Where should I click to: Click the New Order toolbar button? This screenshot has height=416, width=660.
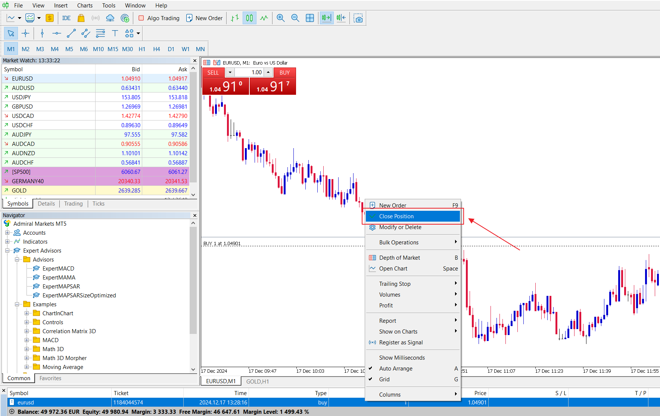(x=204, y=18)
